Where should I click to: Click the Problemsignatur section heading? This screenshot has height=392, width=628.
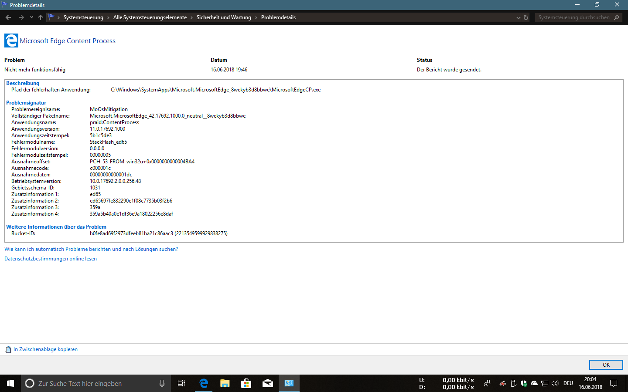(26, 103)
